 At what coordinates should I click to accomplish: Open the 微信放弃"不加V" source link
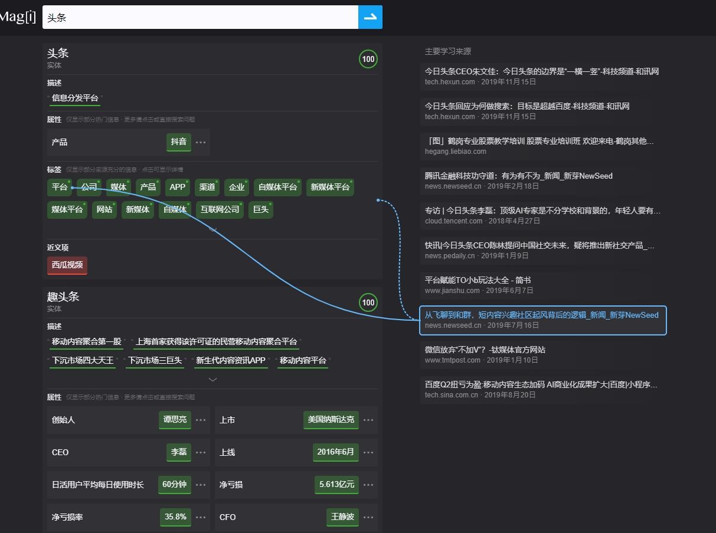485,350
